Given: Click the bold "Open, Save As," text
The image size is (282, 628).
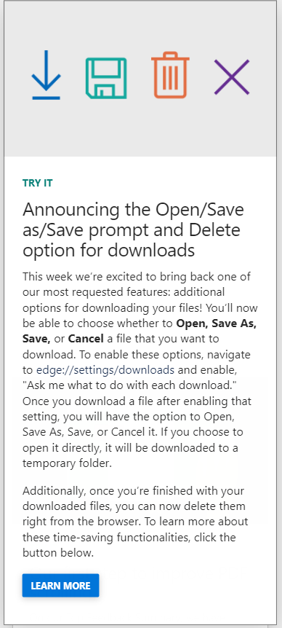Looking at the screenshot, I should (x=217, y=323).
